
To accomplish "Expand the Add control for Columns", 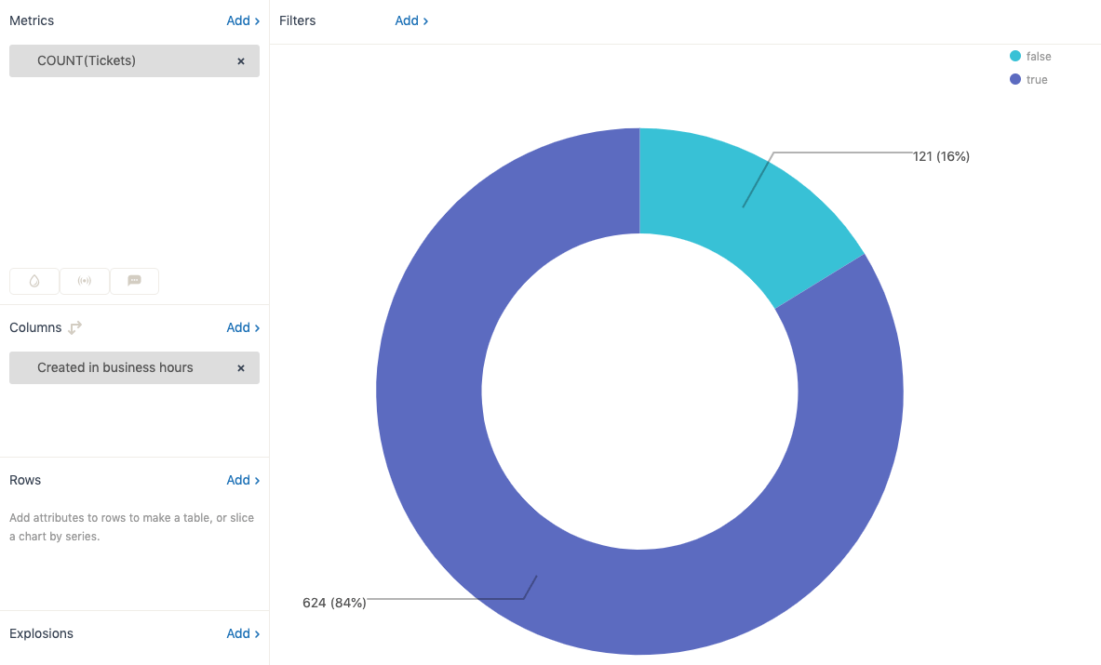I will pyautogui.click(x=242, y=327).
